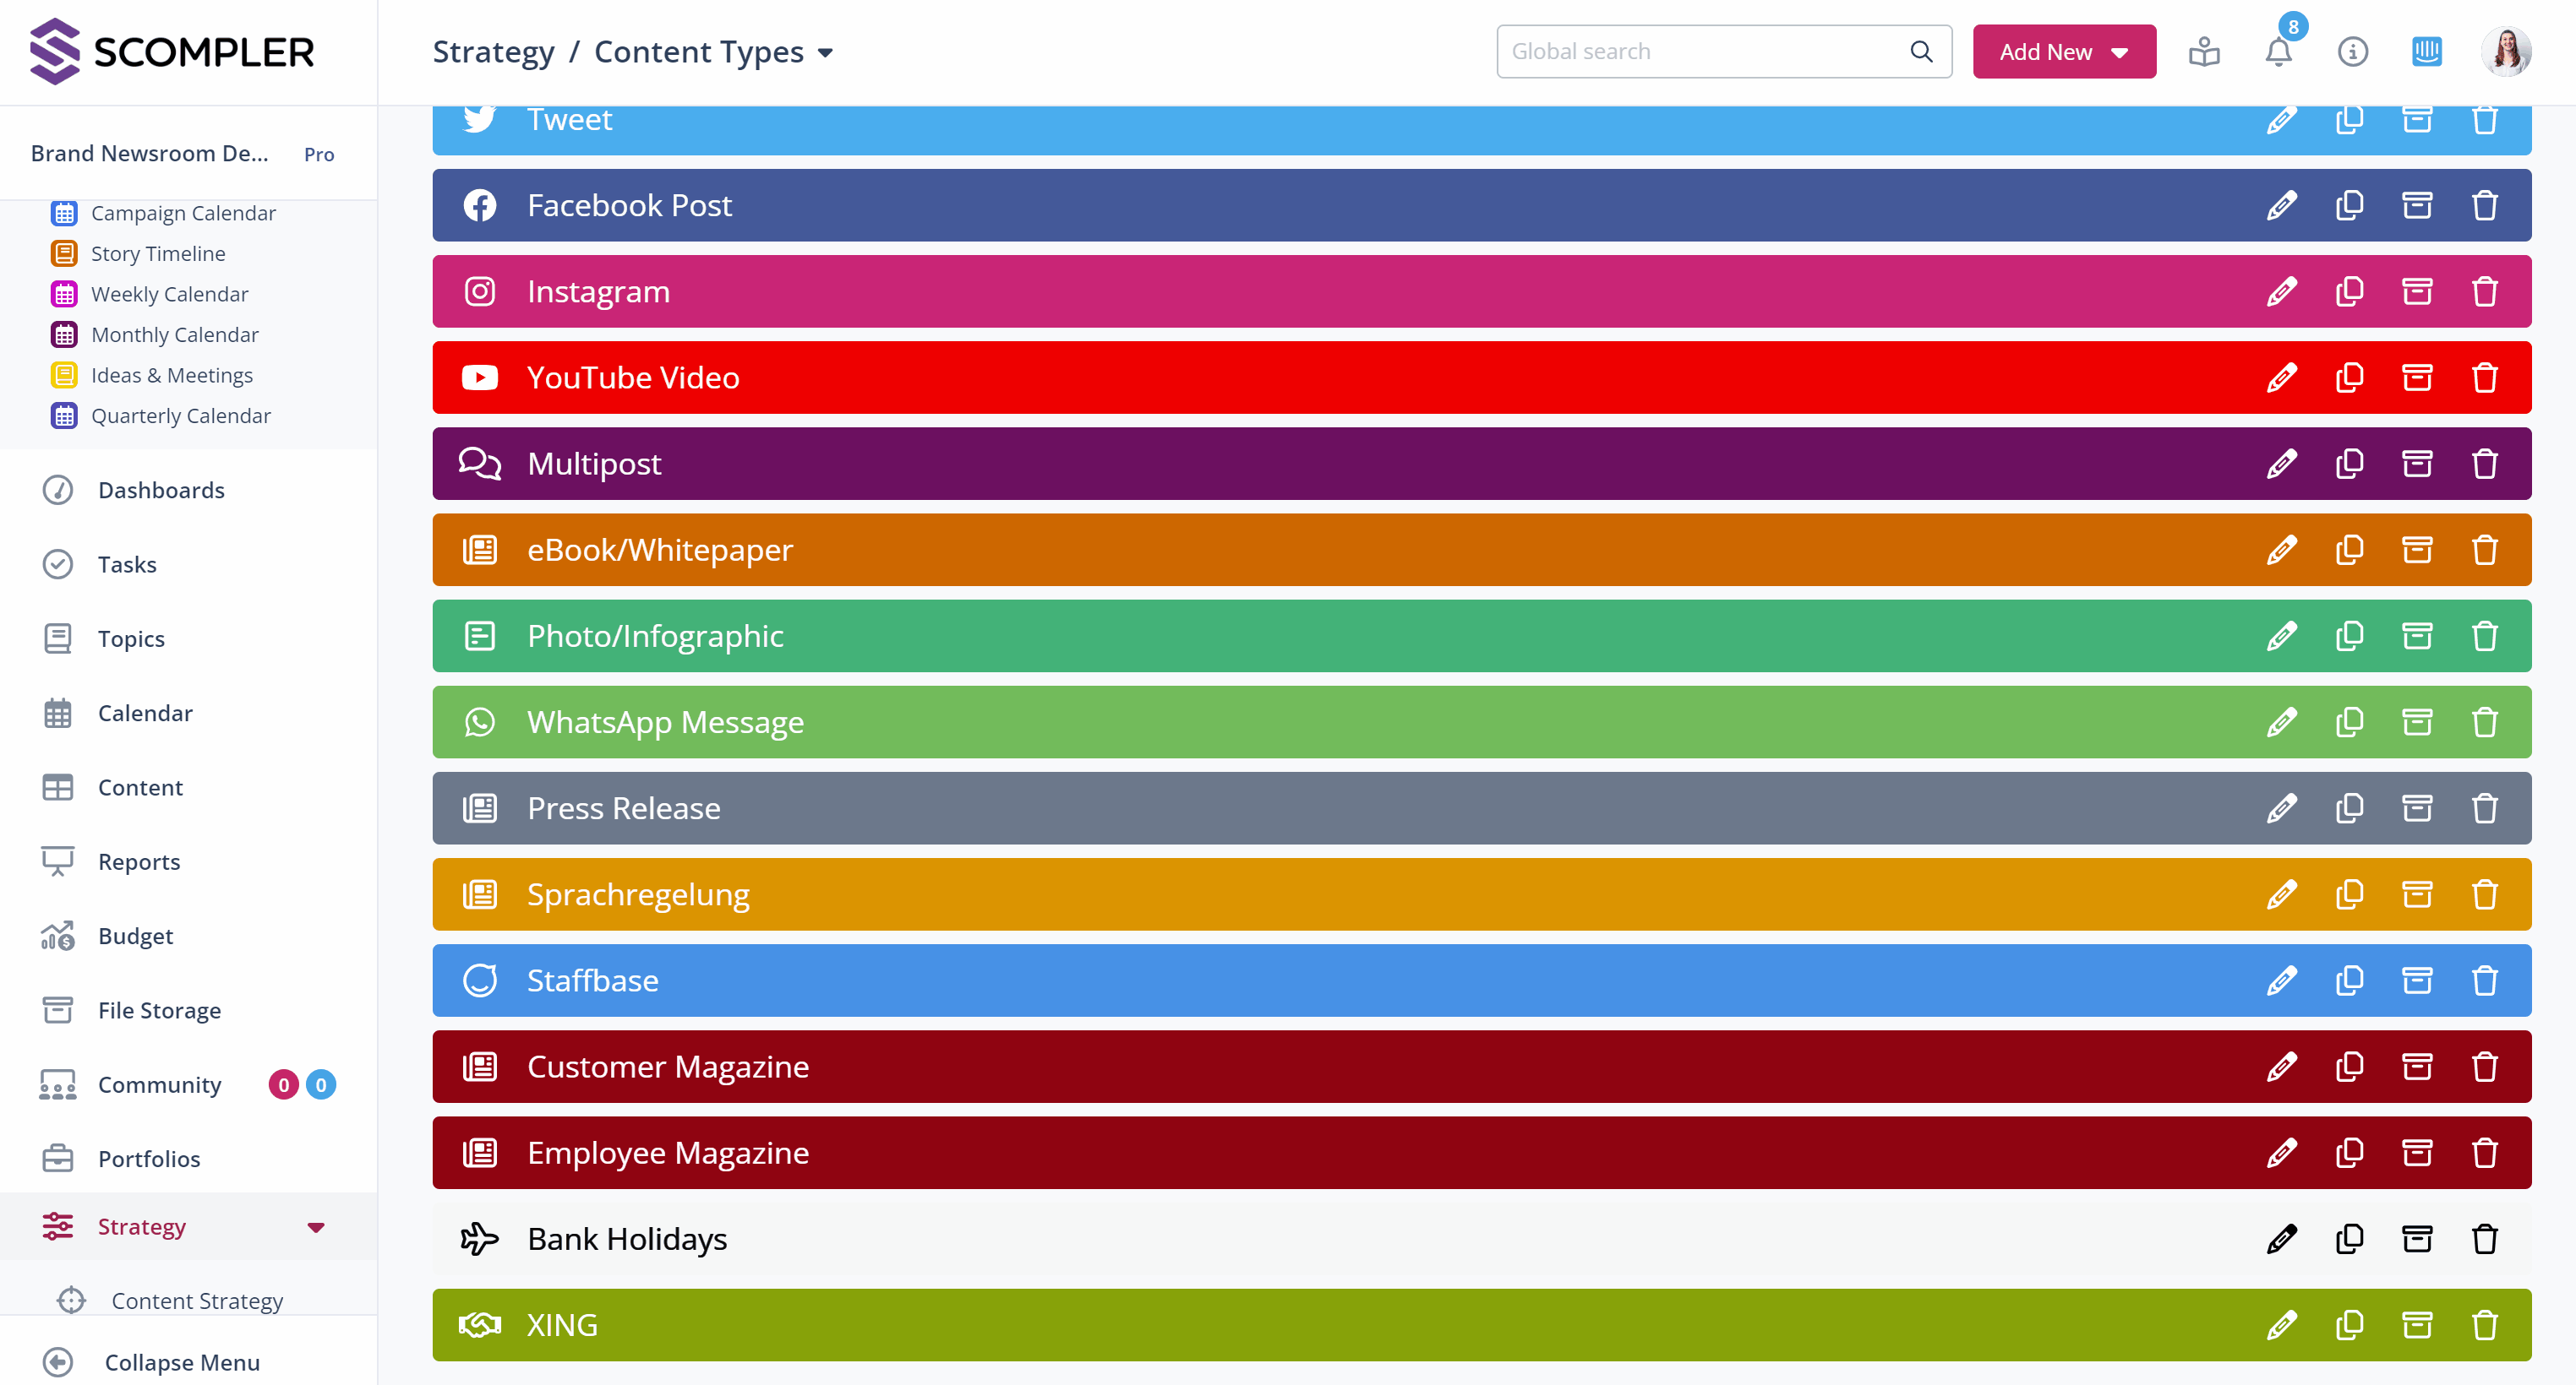Open the Add New dropdown
The width and height of the screenshot is (2576, 1385).
2063,52
